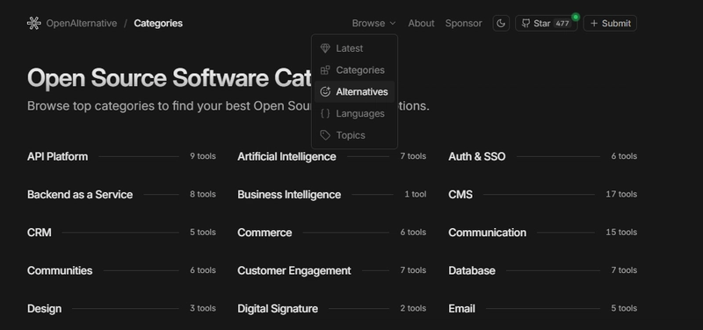703x330 pixels.
Task: Click the 477 star count badge
Action: click(562, 24)
